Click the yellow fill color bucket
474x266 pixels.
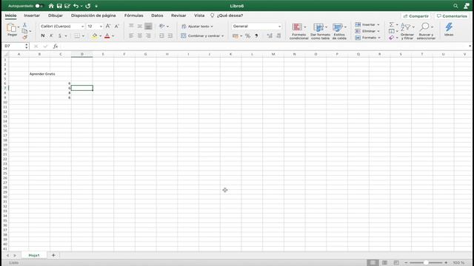pyautogui.click(x=95, y=35)
